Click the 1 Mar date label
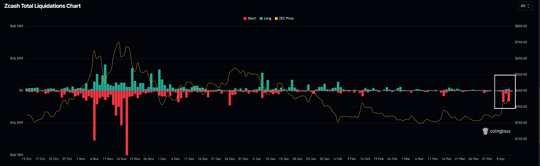The image size is (540, 166). [x=406, y=159]
